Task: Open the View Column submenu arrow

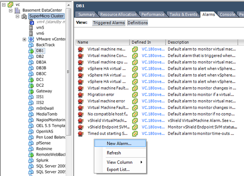Action: (x=141, y=162)
